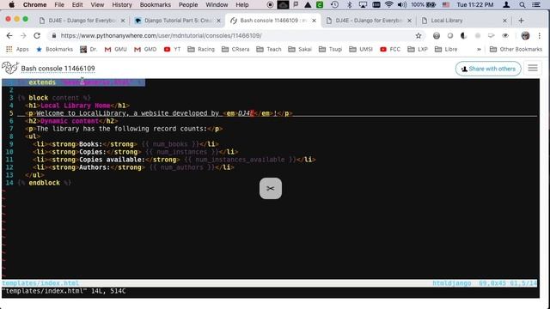Open the Window menu

click(x=217, y=5)
